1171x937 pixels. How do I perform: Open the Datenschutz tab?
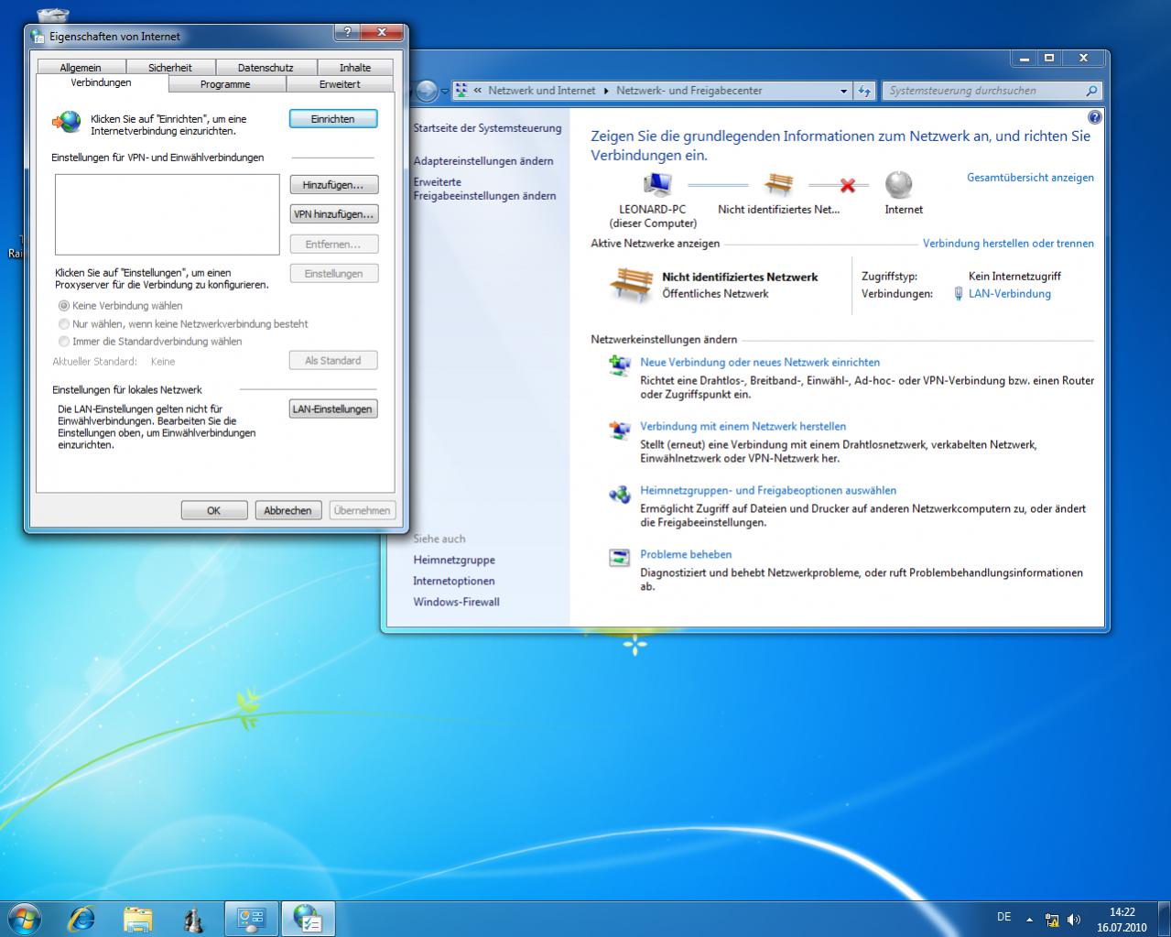pos(266,68)
